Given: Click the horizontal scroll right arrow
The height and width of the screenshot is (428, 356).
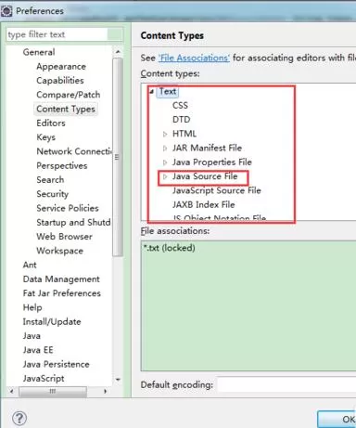Looking at the screenshot, I should click(105, 392).
